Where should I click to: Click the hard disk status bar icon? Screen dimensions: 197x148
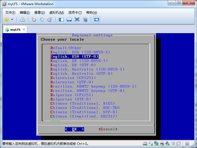coord(145,143)
